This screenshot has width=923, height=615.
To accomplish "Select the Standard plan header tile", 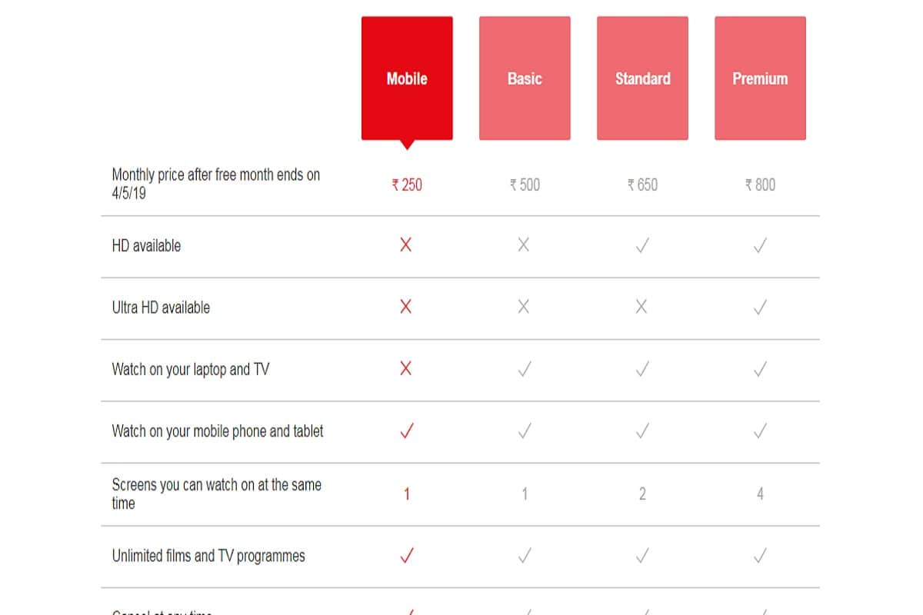I will [x=642, y=77].
